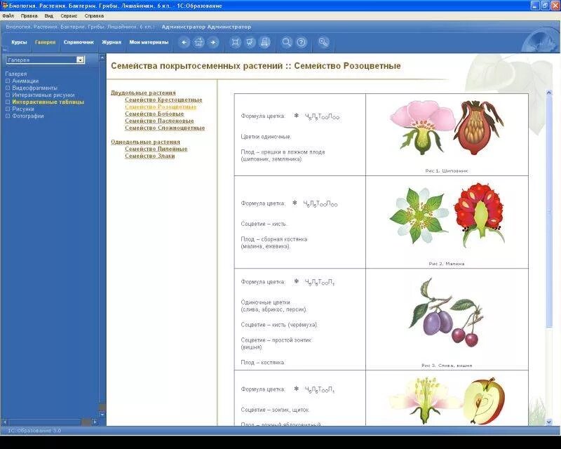Select Рисунки in the gallery tree
The image size is (561, 449).
23,109
